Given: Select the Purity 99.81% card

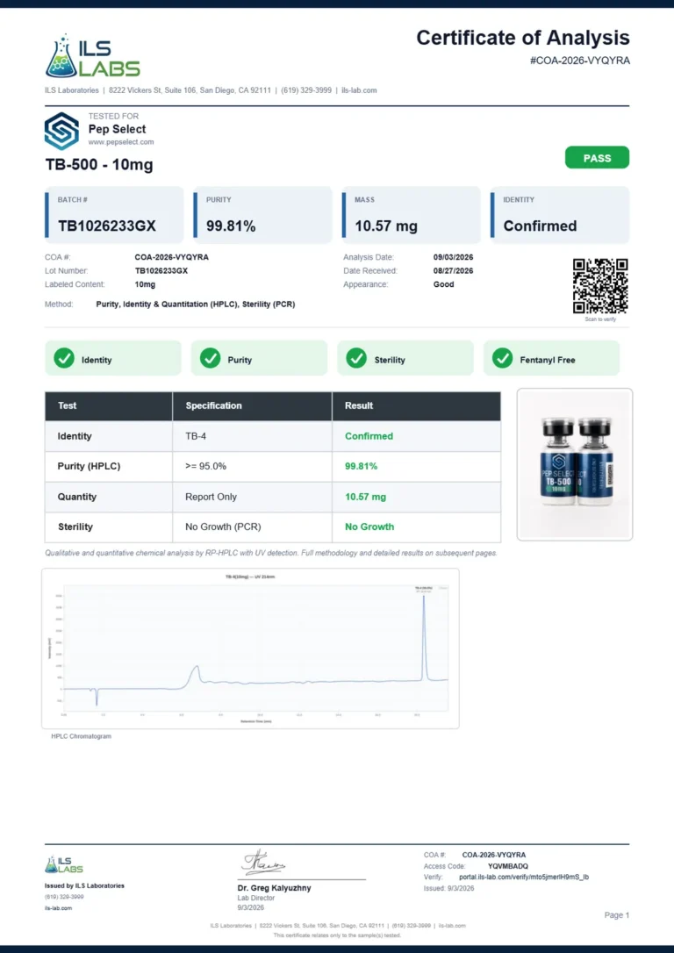Looking at the screenshot, I should [262, 215].
